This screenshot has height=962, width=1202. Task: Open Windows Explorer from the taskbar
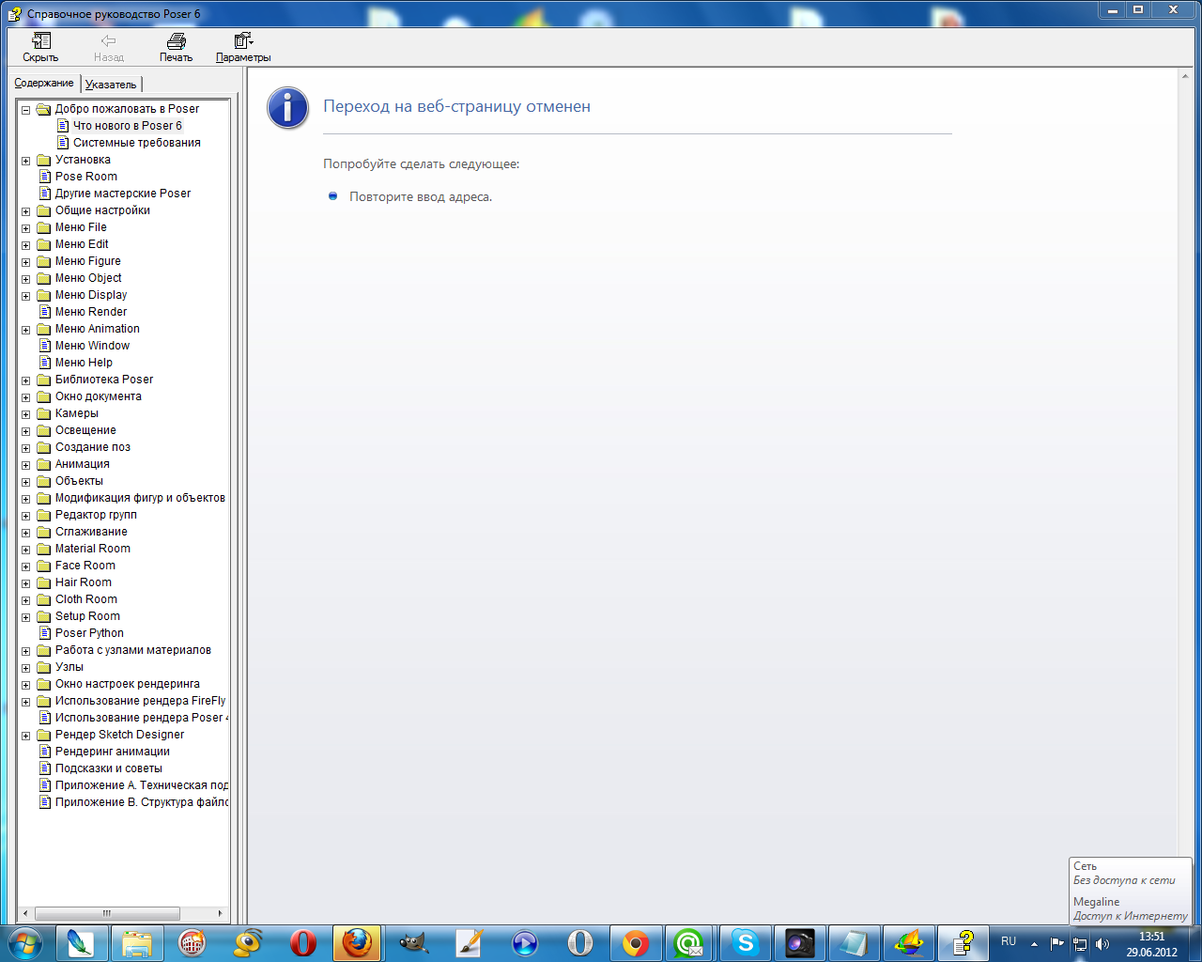(136, 942)
